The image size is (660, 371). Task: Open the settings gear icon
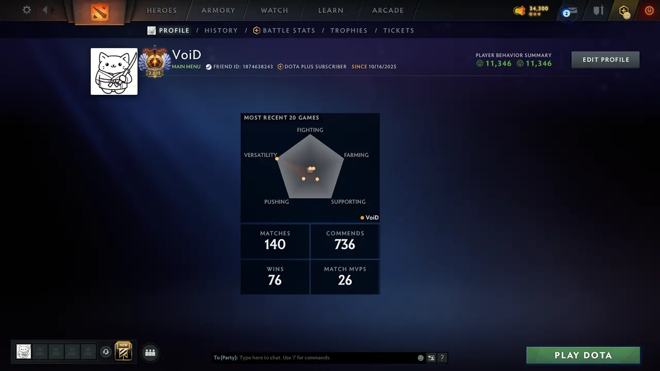(27, 10)
